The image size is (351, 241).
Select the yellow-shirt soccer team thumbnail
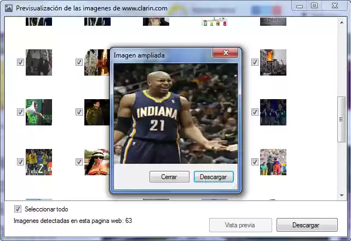39,162
